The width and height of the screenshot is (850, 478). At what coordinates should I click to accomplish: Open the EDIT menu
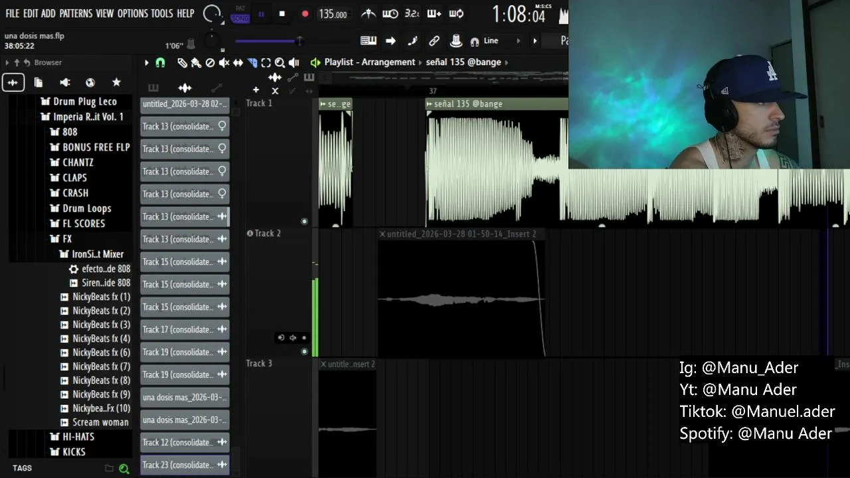31,13
